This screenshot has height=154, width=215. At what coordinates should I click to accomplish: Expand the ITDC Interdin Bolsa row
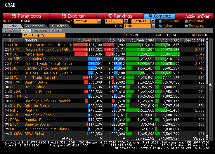11,105
